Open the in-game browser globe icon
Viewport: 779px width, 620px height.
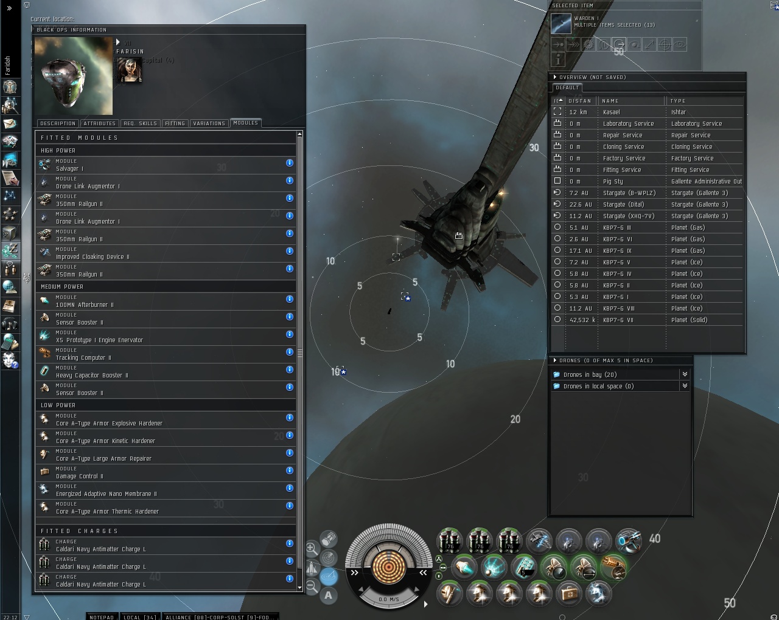click(x=10, y=286)
